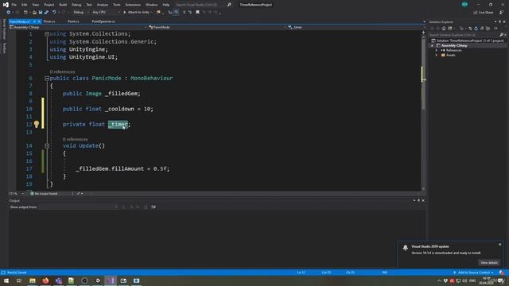Open the Assembly-CSharp project navigation dropdown

78,27
